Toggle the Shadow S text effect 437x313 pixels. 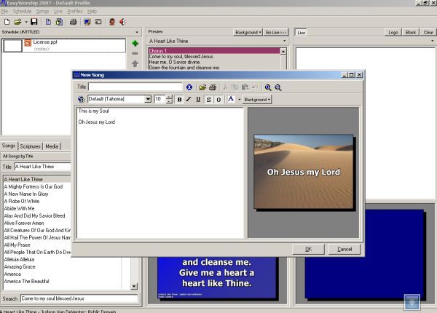click(208, 100)
